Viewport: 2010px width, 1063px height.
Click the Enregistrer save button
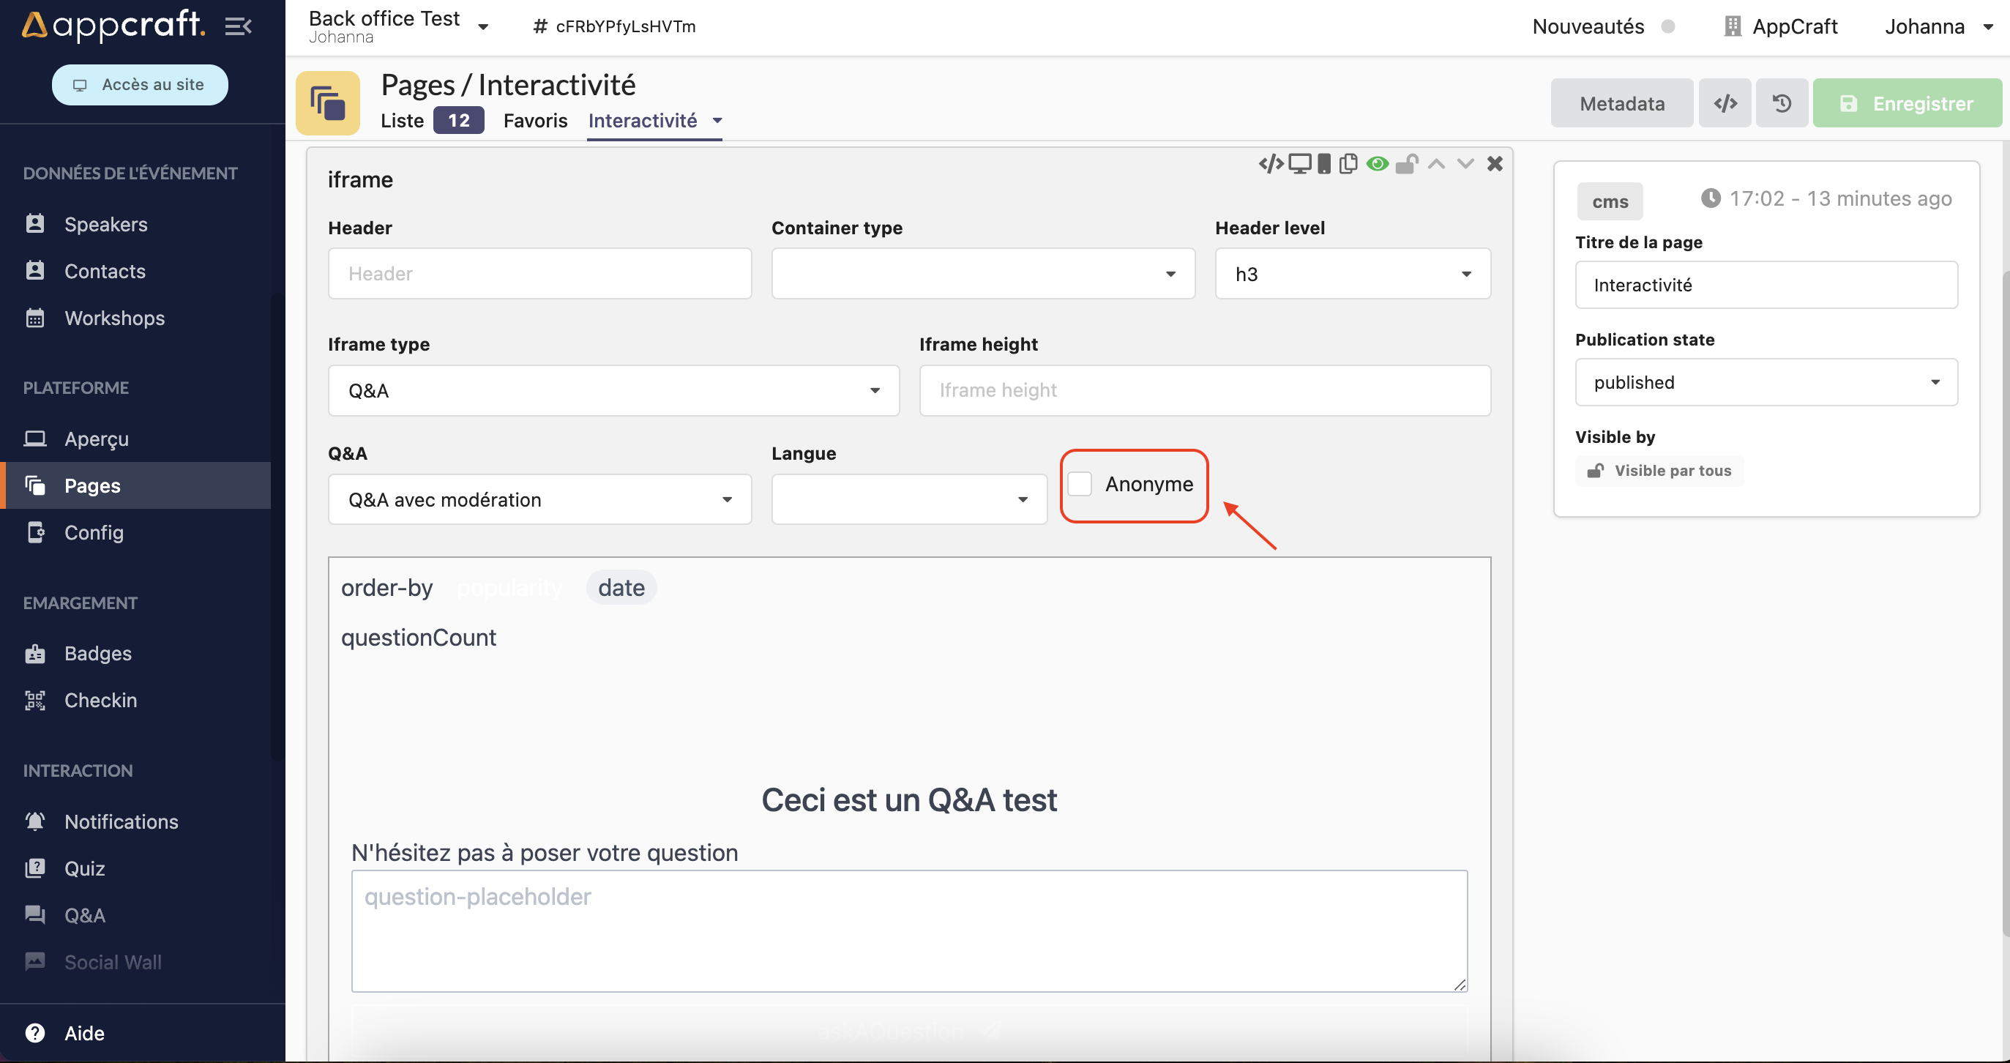(x=1906, y=103)
